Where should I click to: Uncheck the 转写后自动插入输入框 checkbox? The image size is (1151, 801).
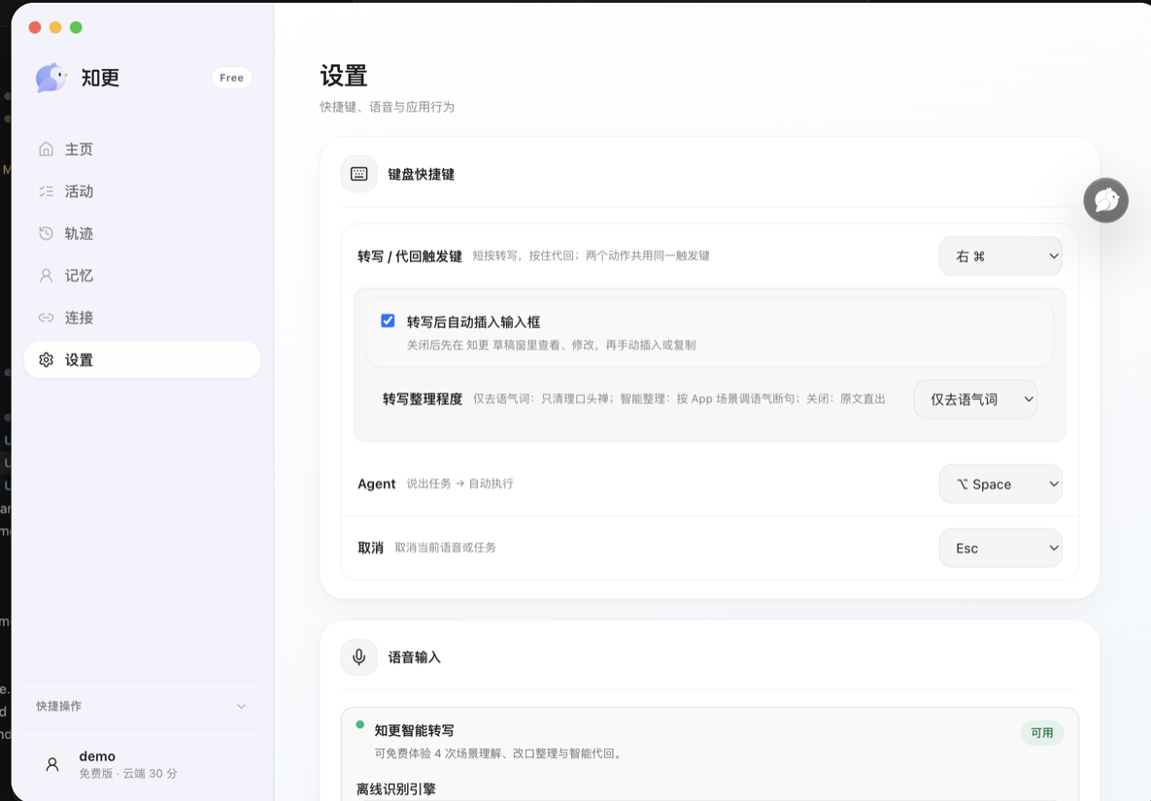(x=388, y=320)
